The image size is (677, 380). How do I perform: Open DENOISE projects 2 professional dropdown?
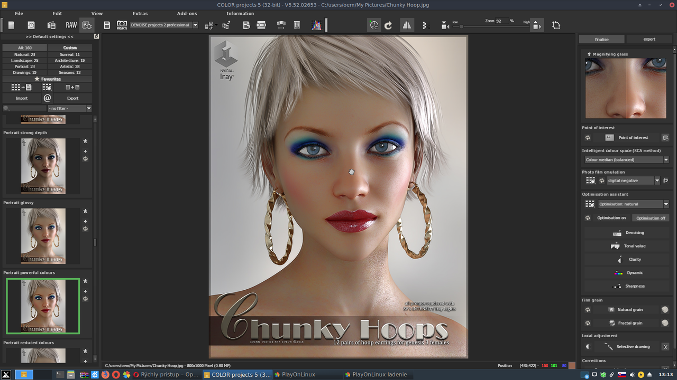(x=164, y=25)
